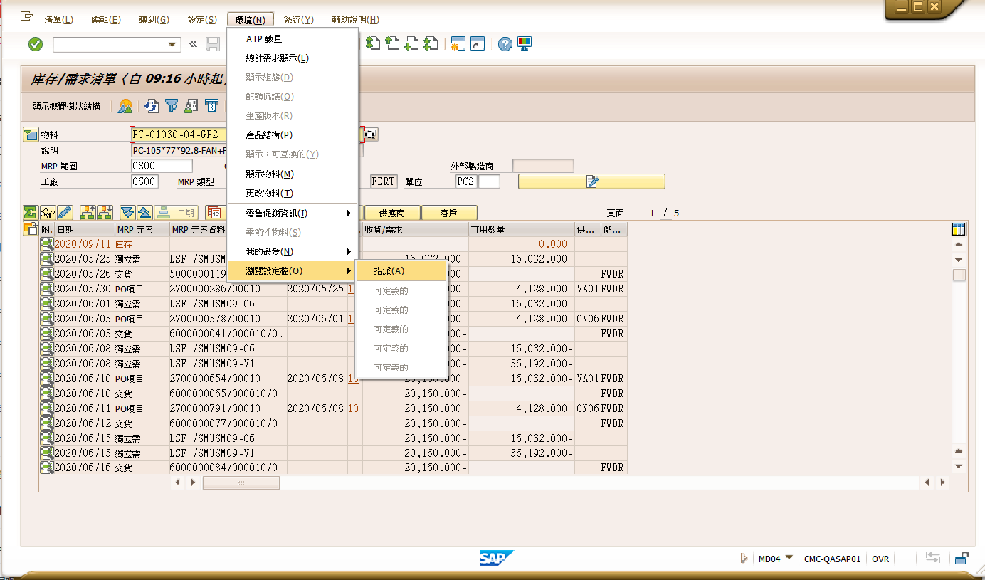
Task: Toggle OVR overwrite mode in the status bar
Action: point(880,559)
